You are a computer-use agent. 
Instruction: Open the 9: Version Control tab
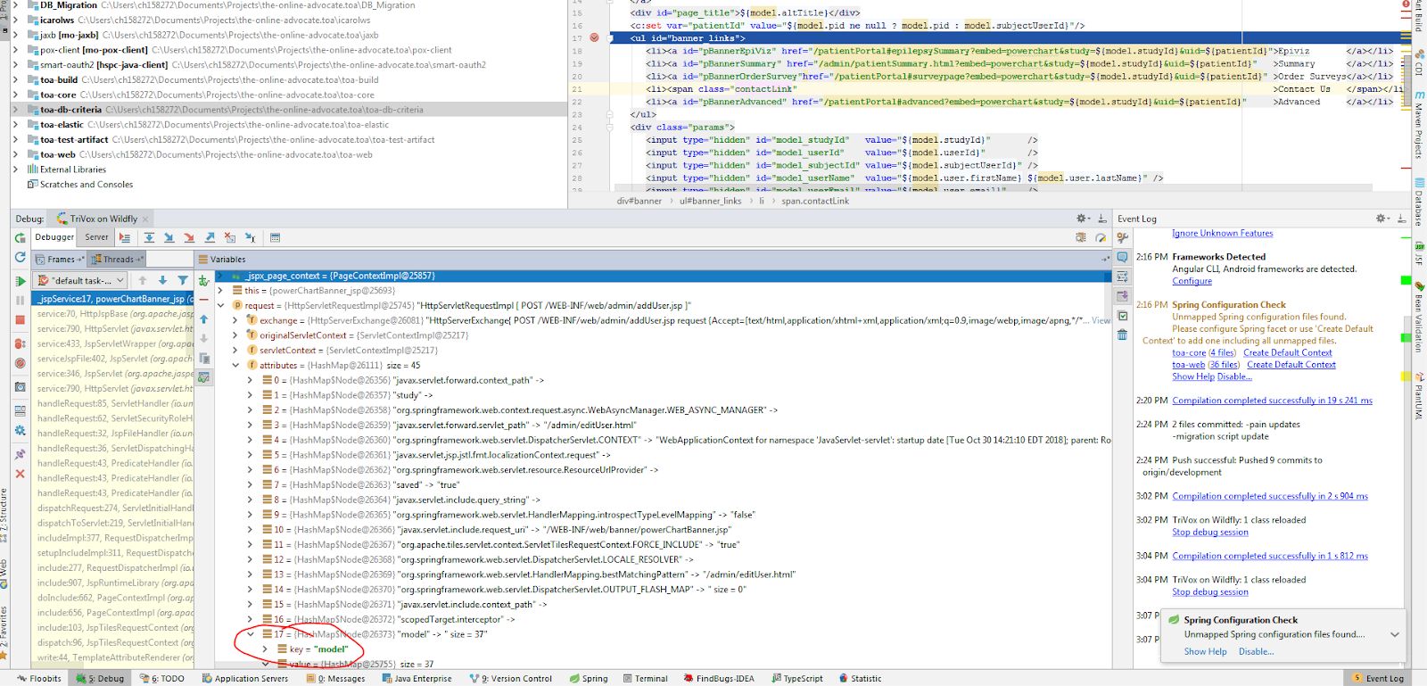510,679
